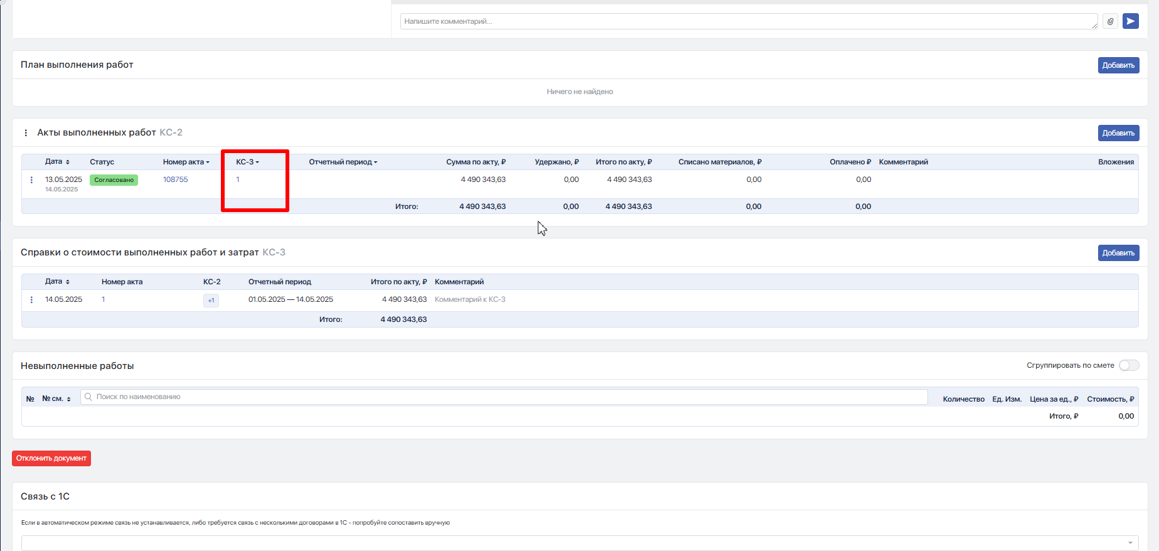Send the comment with arrow icon
Screen dimensions: 1159x551
[1130, 21]
